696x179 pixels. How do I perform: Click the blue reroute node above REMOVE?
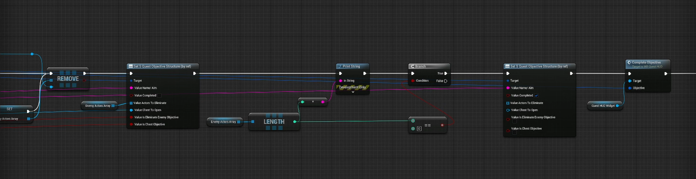coord(32,54)
